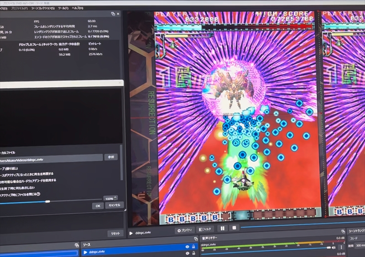The image size is (365, 257).
Task: Click the vertical scrollbar in the properties dialog
Action: 121,162
